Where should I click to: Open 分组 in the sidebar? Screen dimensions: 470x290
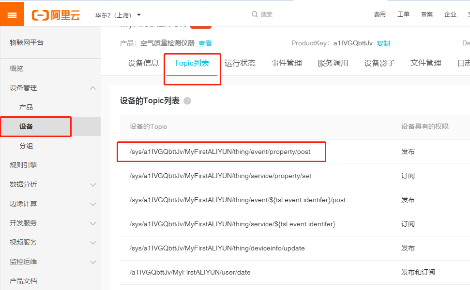tap(26, 146)
